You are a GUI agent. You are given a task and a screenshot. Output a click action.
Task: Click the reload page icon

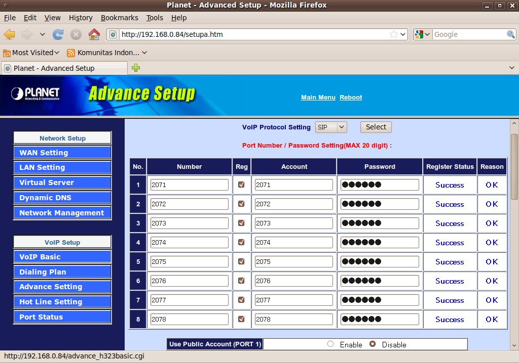pos(58,34)
